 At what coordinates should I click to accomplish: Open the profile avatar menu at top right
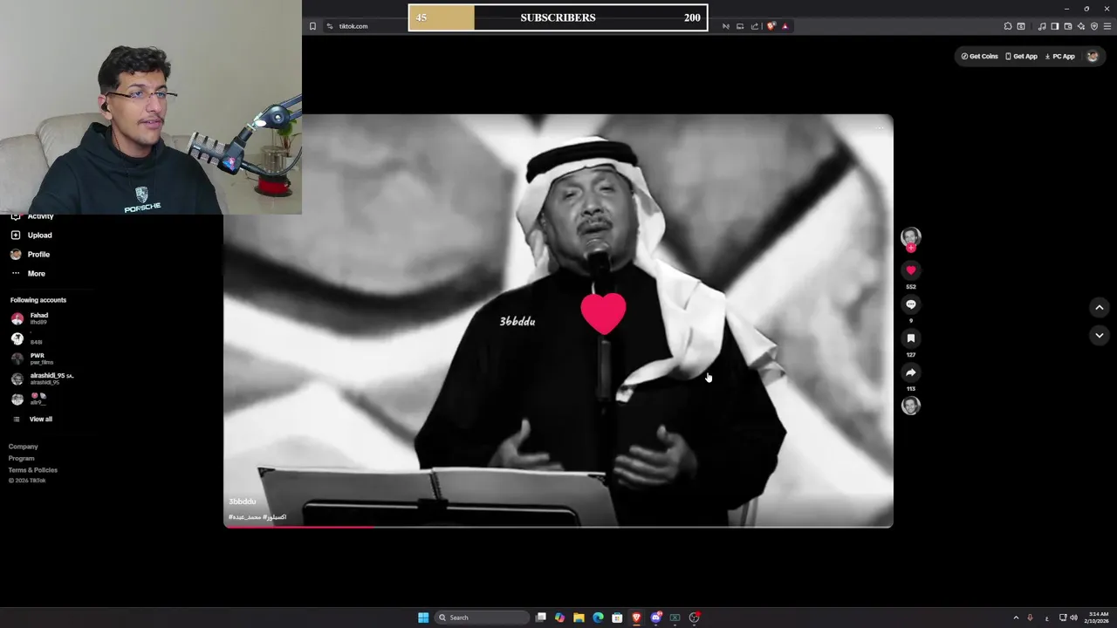1093,56
